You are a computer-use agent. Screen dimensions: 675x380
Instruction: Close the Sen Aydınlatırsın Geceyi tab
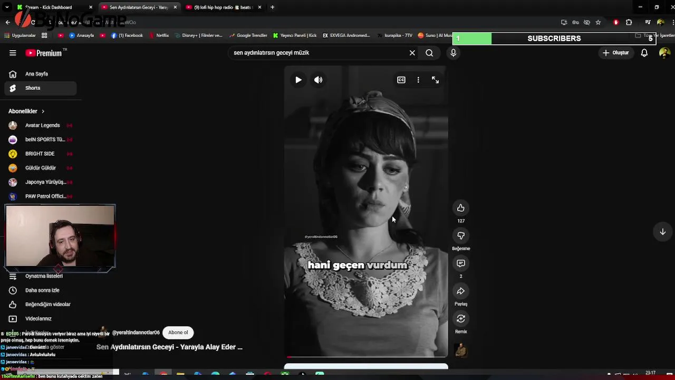coord(175,7)
